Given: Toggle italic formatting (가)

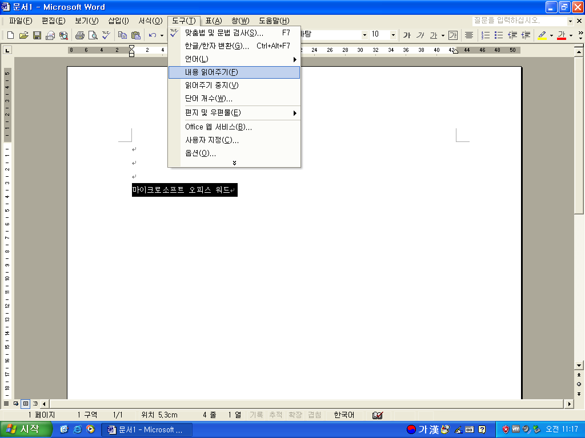Looking at the screenshot, I should (420, 35).
